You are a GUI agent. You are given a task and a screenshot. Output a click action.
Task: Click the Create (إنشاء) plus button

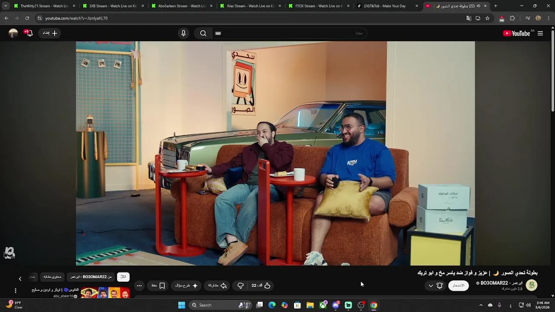click(x=50, y=33)
